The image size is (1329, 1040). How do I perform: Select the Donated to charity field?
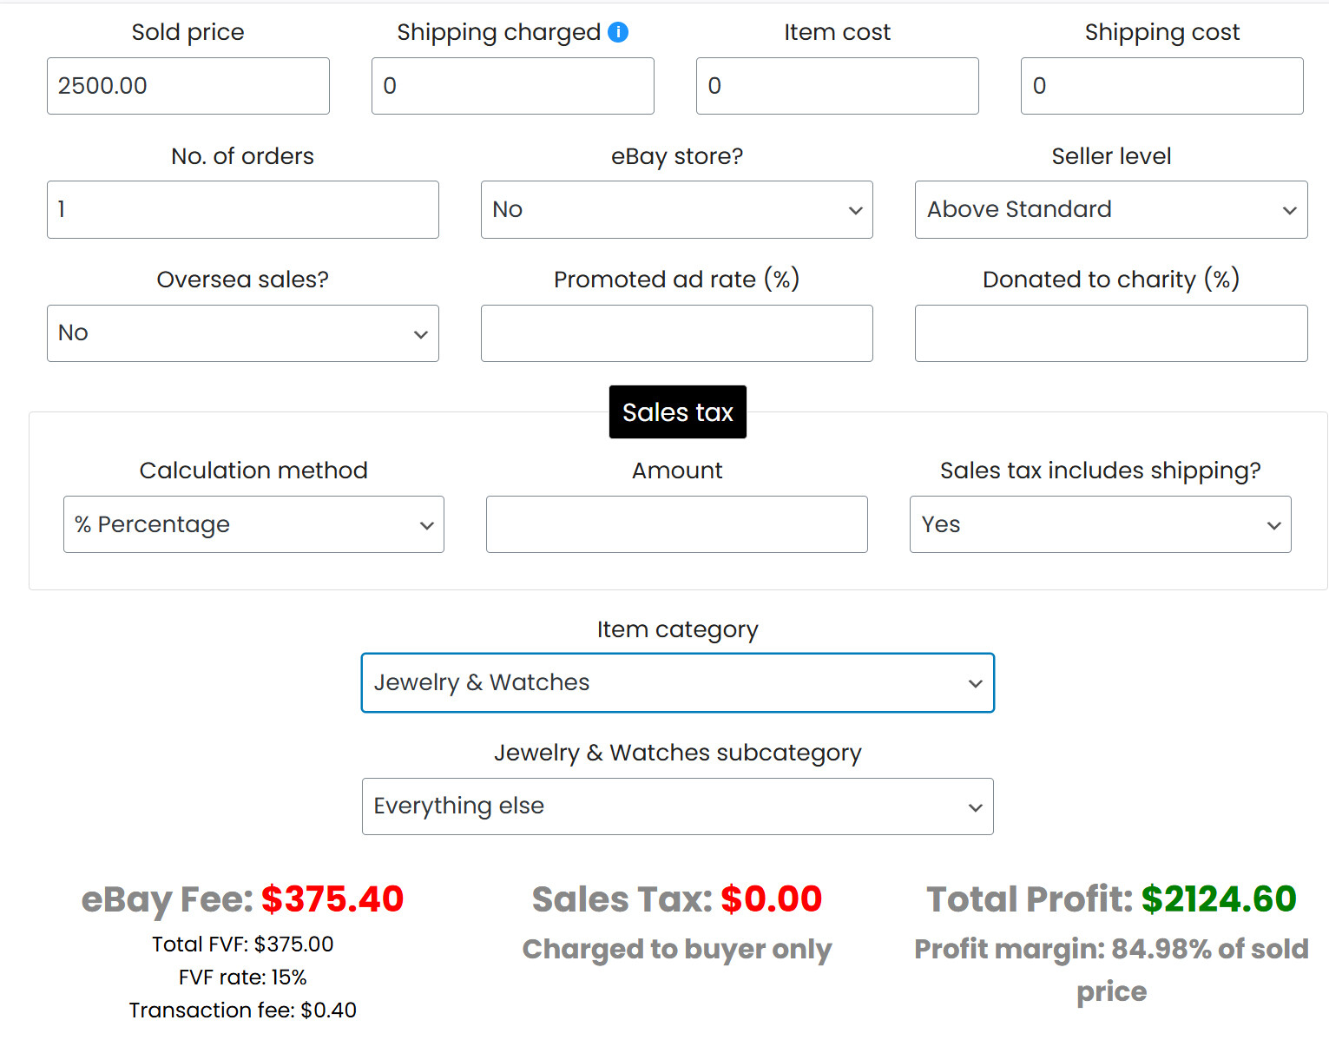[1111, 333]
